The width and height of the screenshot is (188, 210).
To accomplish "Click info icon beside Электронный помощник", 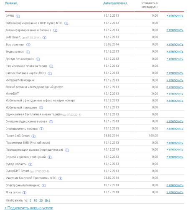I will (x=43, y=185).
